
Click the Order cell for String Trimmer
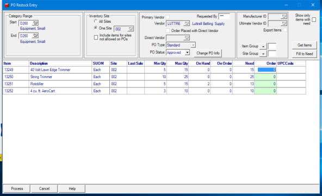click(x=265, y=77)
